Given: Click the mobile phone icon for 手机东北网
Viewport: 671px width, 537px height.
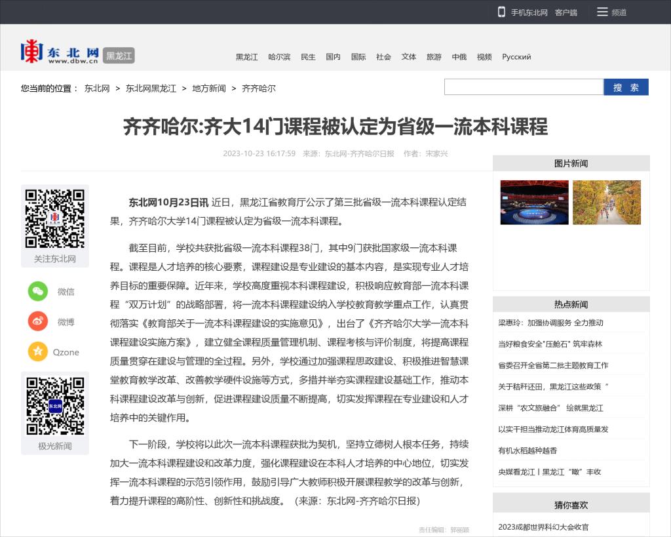Looking at the screenshot, I should tap(501, 12).
